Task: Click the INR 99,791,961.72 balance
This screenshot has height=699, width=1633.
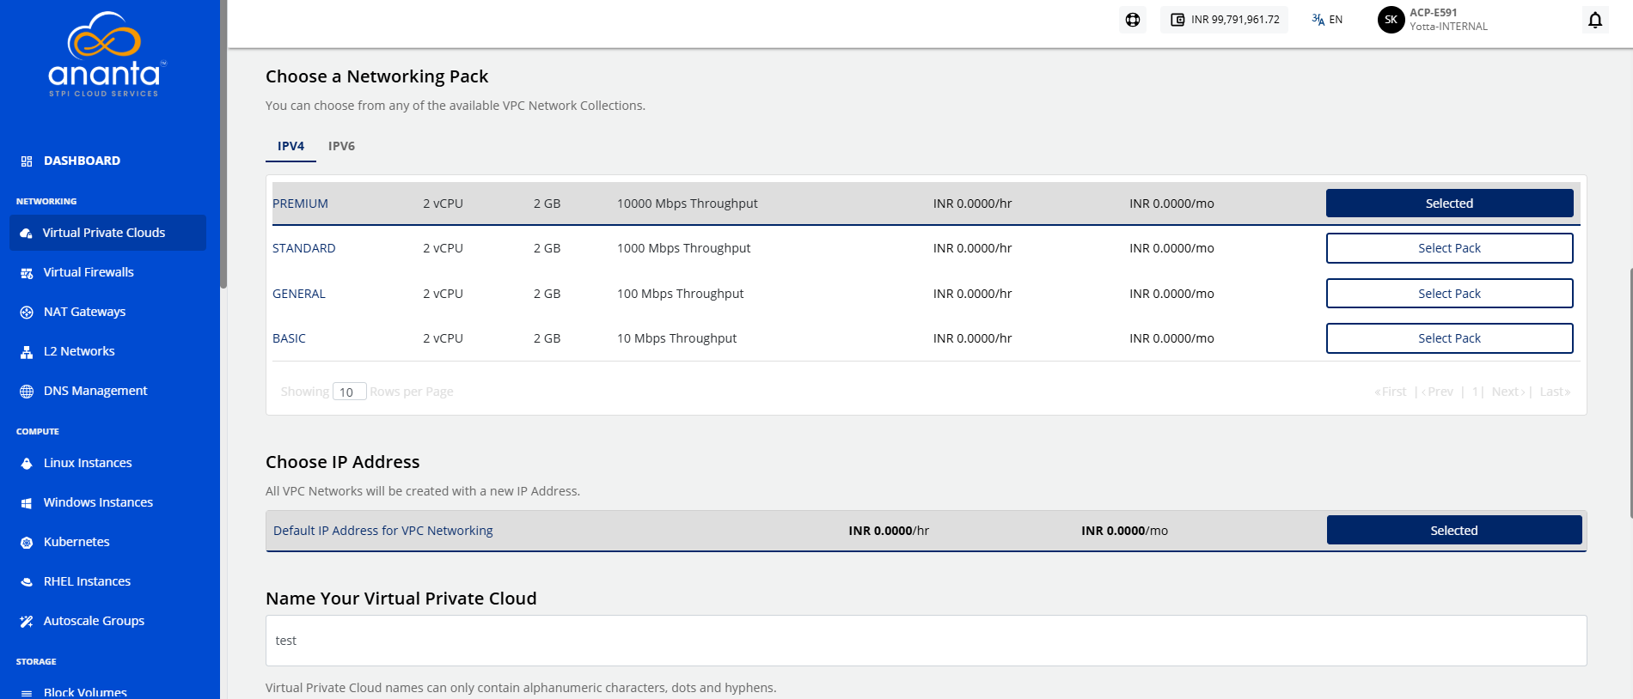Action: pos(1235,20)
